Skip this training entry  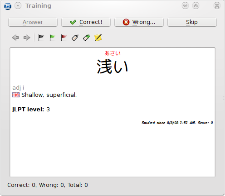pos(192,22)
